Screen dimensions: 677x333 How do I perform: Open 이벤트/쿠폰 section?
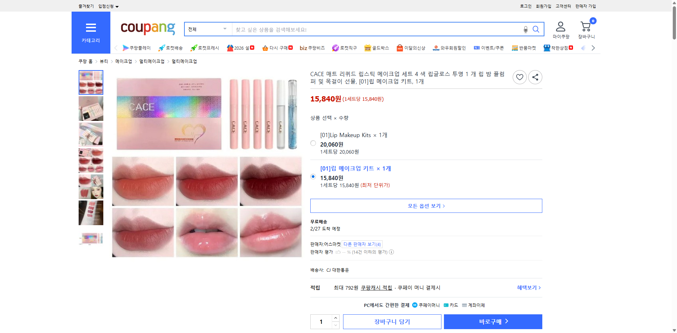489,48
